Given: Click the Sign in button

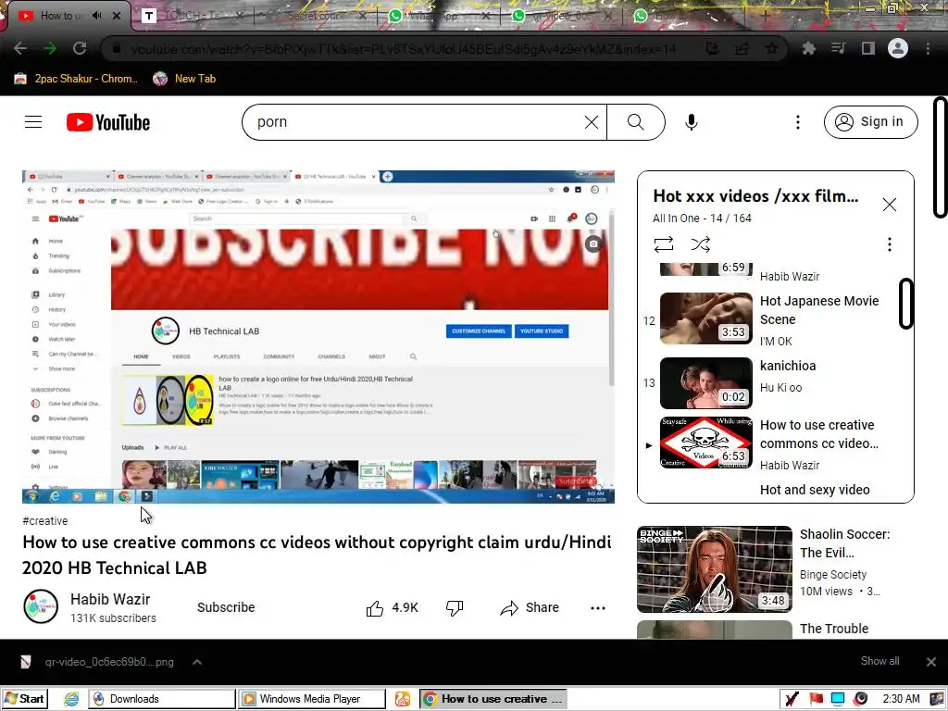Looking at the screenshot, I should click(x=870, y=122).
